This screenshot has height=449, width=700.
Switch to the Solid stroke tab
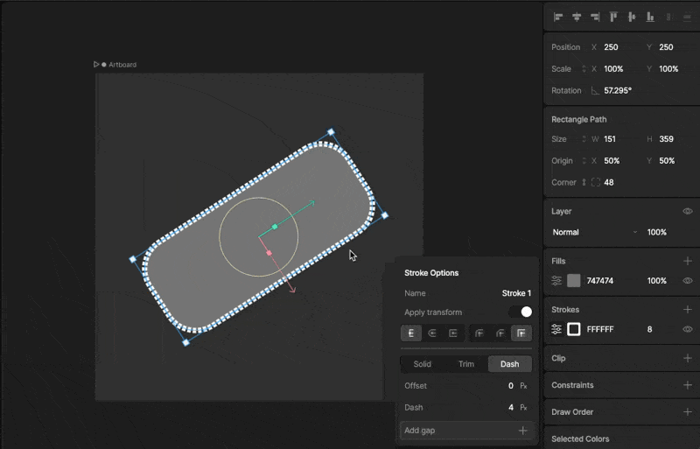(423, 364)
